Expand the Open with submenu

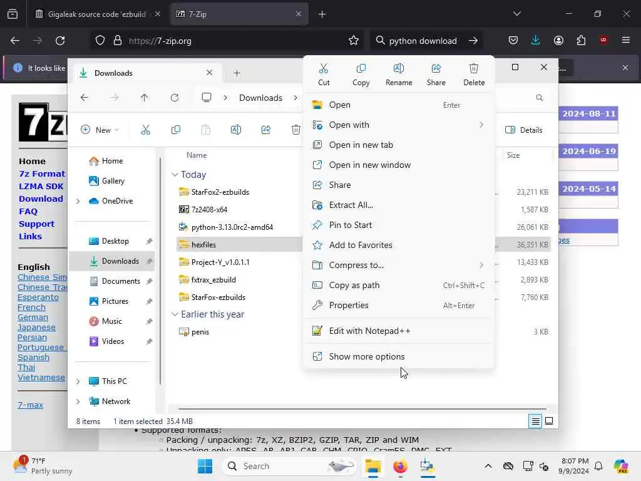pyautogui.click(x=399, y=125)
